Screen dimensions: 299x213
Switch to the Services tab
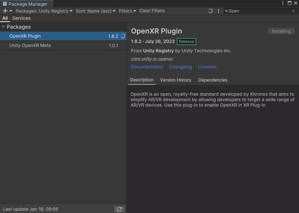[21, 18]
